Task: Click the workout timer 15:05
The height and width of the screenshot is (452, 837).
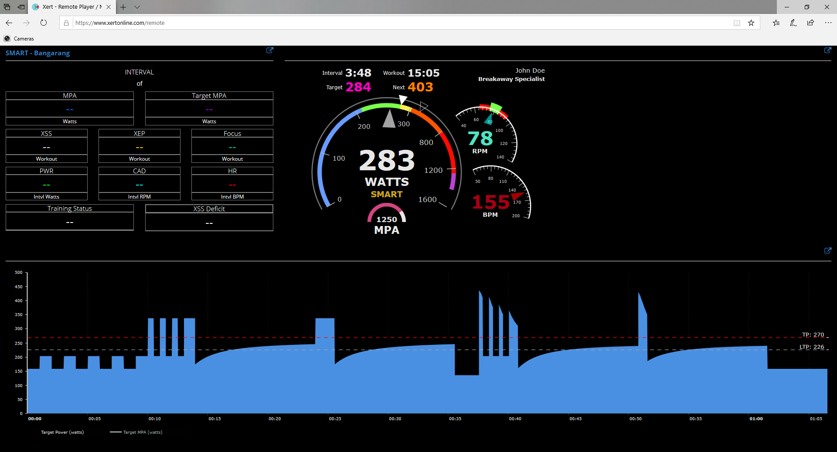Action: (x=424, y=73)
